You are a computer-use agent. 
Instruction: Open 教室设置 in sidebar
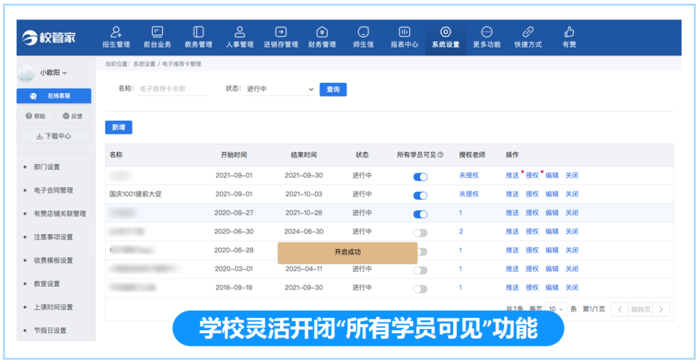pos(47,284)
